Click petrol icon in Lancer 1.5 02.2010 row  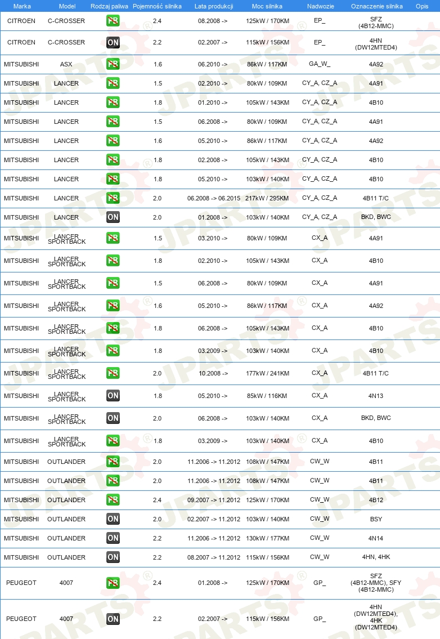click(x=113, y=83)
